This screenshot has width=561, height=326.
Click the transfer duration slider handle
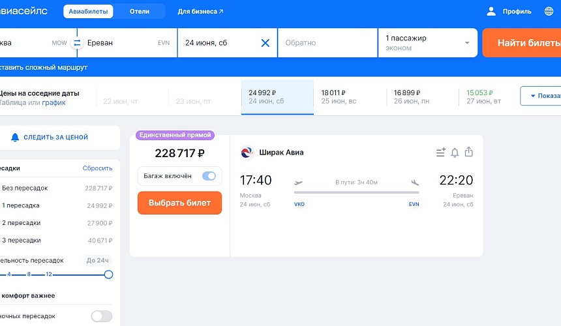pos(108,274)
